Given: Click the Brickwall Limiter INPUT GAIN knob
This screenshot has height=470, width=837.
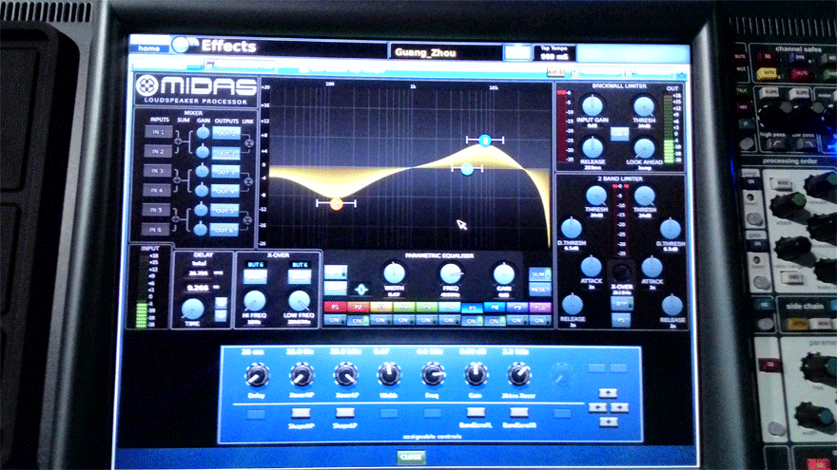Looking at the screenshot, I should tap(592, 105).
